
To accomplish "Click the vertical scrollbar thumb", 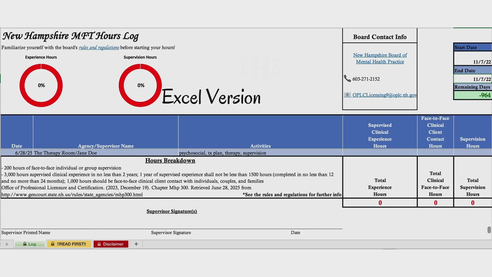I will point(489,230).
